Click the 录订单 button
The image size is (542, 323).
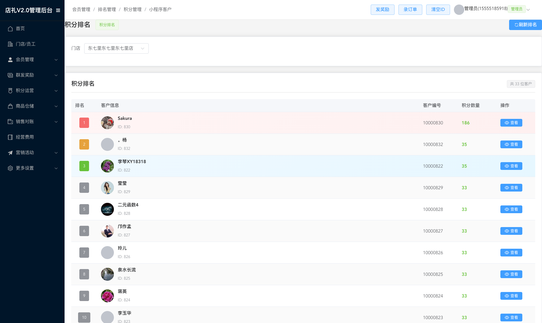click(410, 10)
